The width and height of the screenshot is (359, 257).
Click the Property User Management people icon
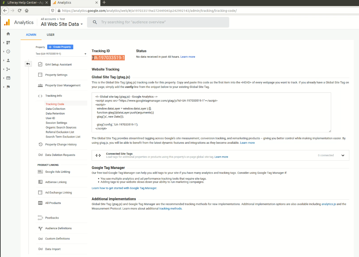pyautogui.click(x=40, y=85)
